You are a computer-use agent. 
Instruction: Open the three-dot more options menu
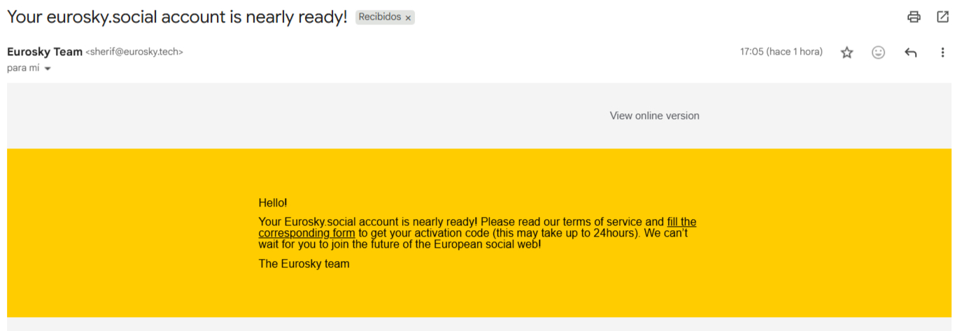pos(942,52)
